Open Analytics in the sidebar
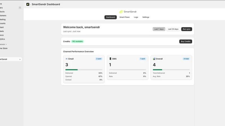This screenshot has height=126, width=225. 2,39
